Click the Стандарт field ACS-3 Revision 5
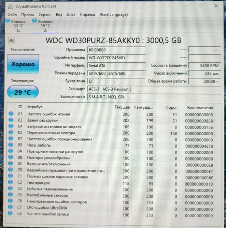This screenshot has height=228, width=226. (x=154, y=89)
